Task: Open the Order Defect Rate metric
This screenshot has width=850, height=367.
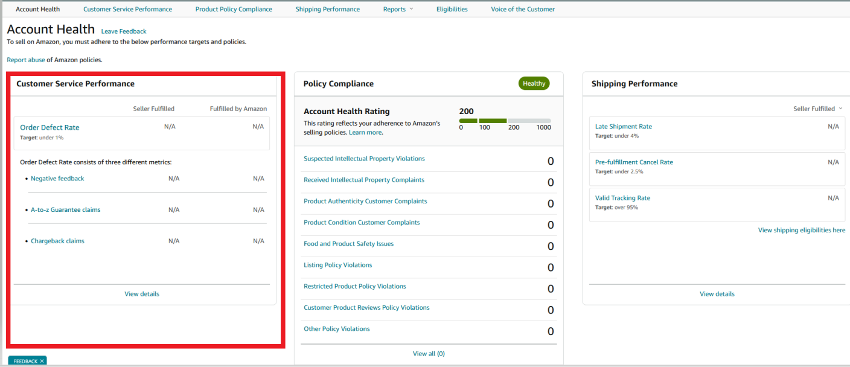Action: pos(50,127)
